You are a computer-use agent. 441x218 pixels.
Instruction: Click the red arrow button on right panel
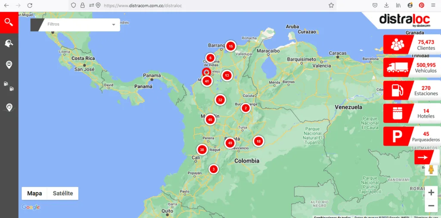pos(422,157)
